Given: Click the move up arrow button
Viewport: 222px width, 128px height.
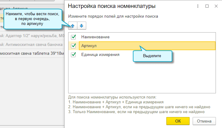Looking at the screenshot, I should coord(73,26).
